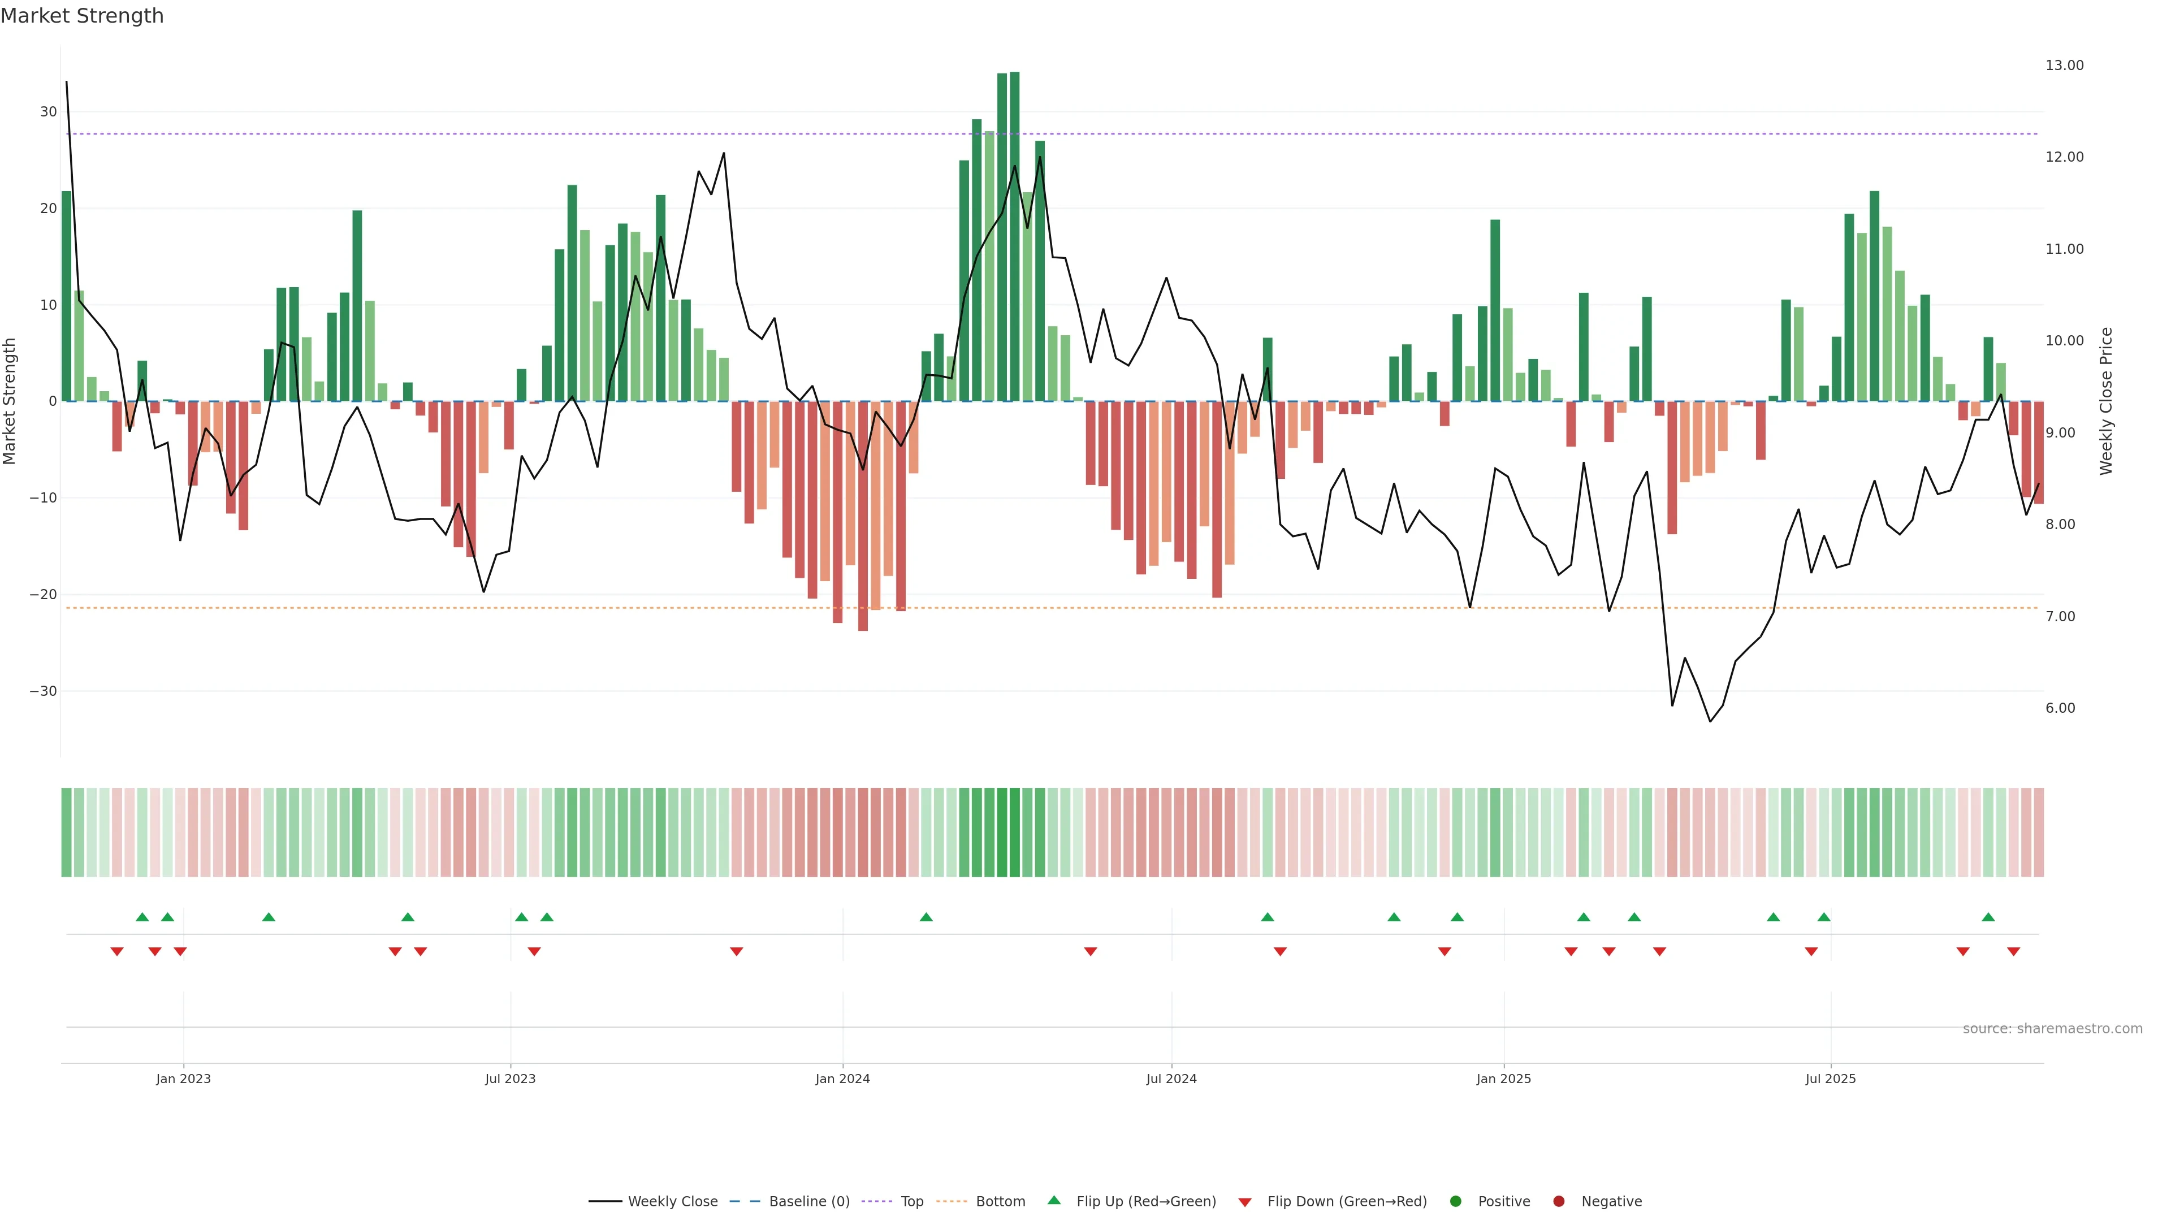
Task: Click the Market Strength chart title
Action: pos(82,16)
